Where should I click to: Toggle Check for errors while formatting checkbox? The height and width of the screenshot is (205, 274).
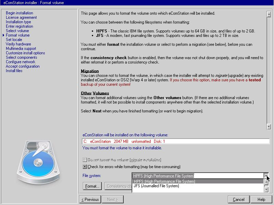point(85,167)
